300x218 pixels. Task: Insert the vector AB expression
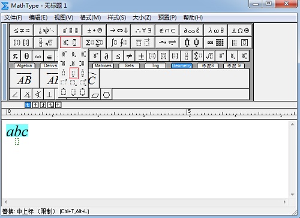[x=24, y=78]
